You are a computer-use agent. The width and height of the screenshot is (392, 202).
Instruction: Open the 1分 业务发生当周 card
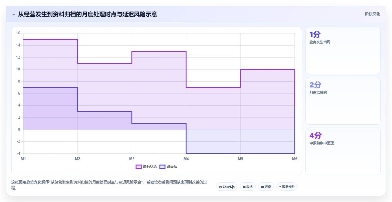coord(343,50)
